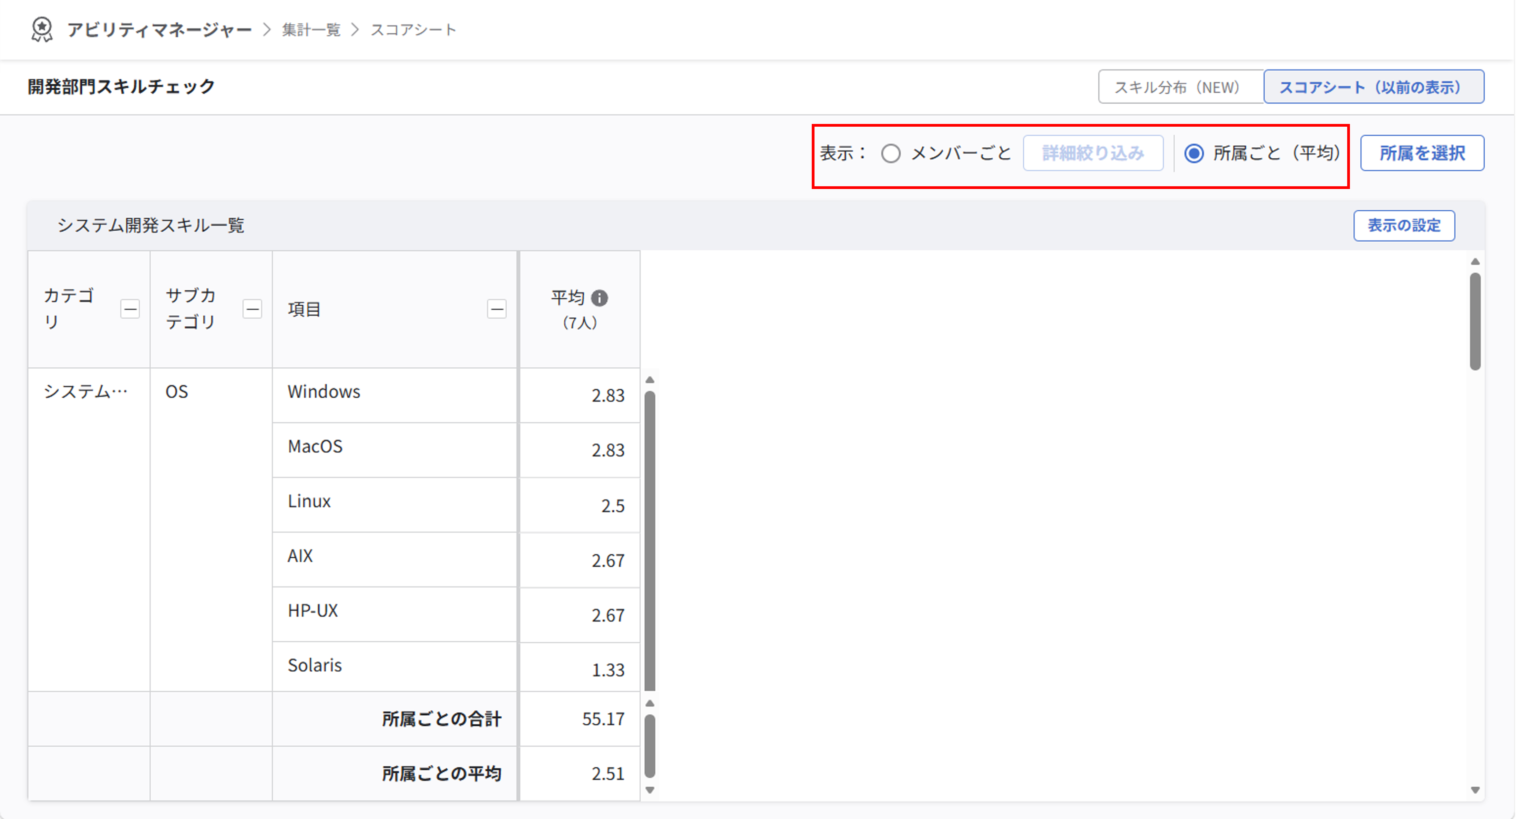Click the totals section scrollbar's up arrow
1516x819 pixels.
(650, 703)
